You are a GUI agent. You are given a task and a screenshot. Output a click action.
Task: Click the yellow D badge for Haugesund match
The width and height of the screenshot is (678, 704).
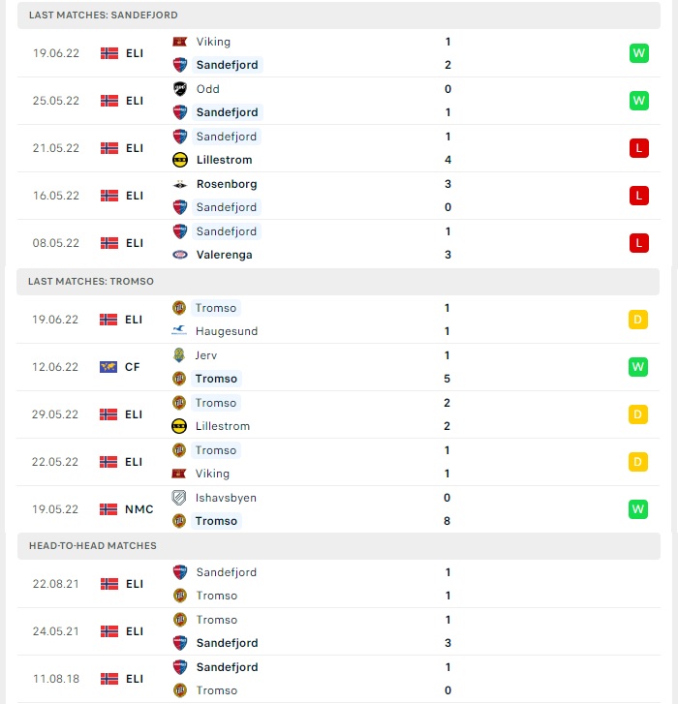638,320
